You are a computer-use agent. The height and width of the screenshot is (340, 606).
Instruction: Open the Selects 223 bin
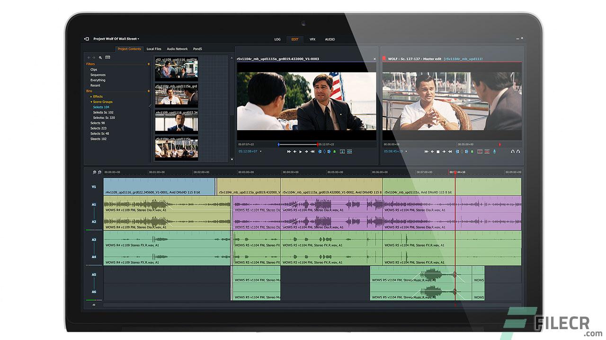click(x=98, y=128)
